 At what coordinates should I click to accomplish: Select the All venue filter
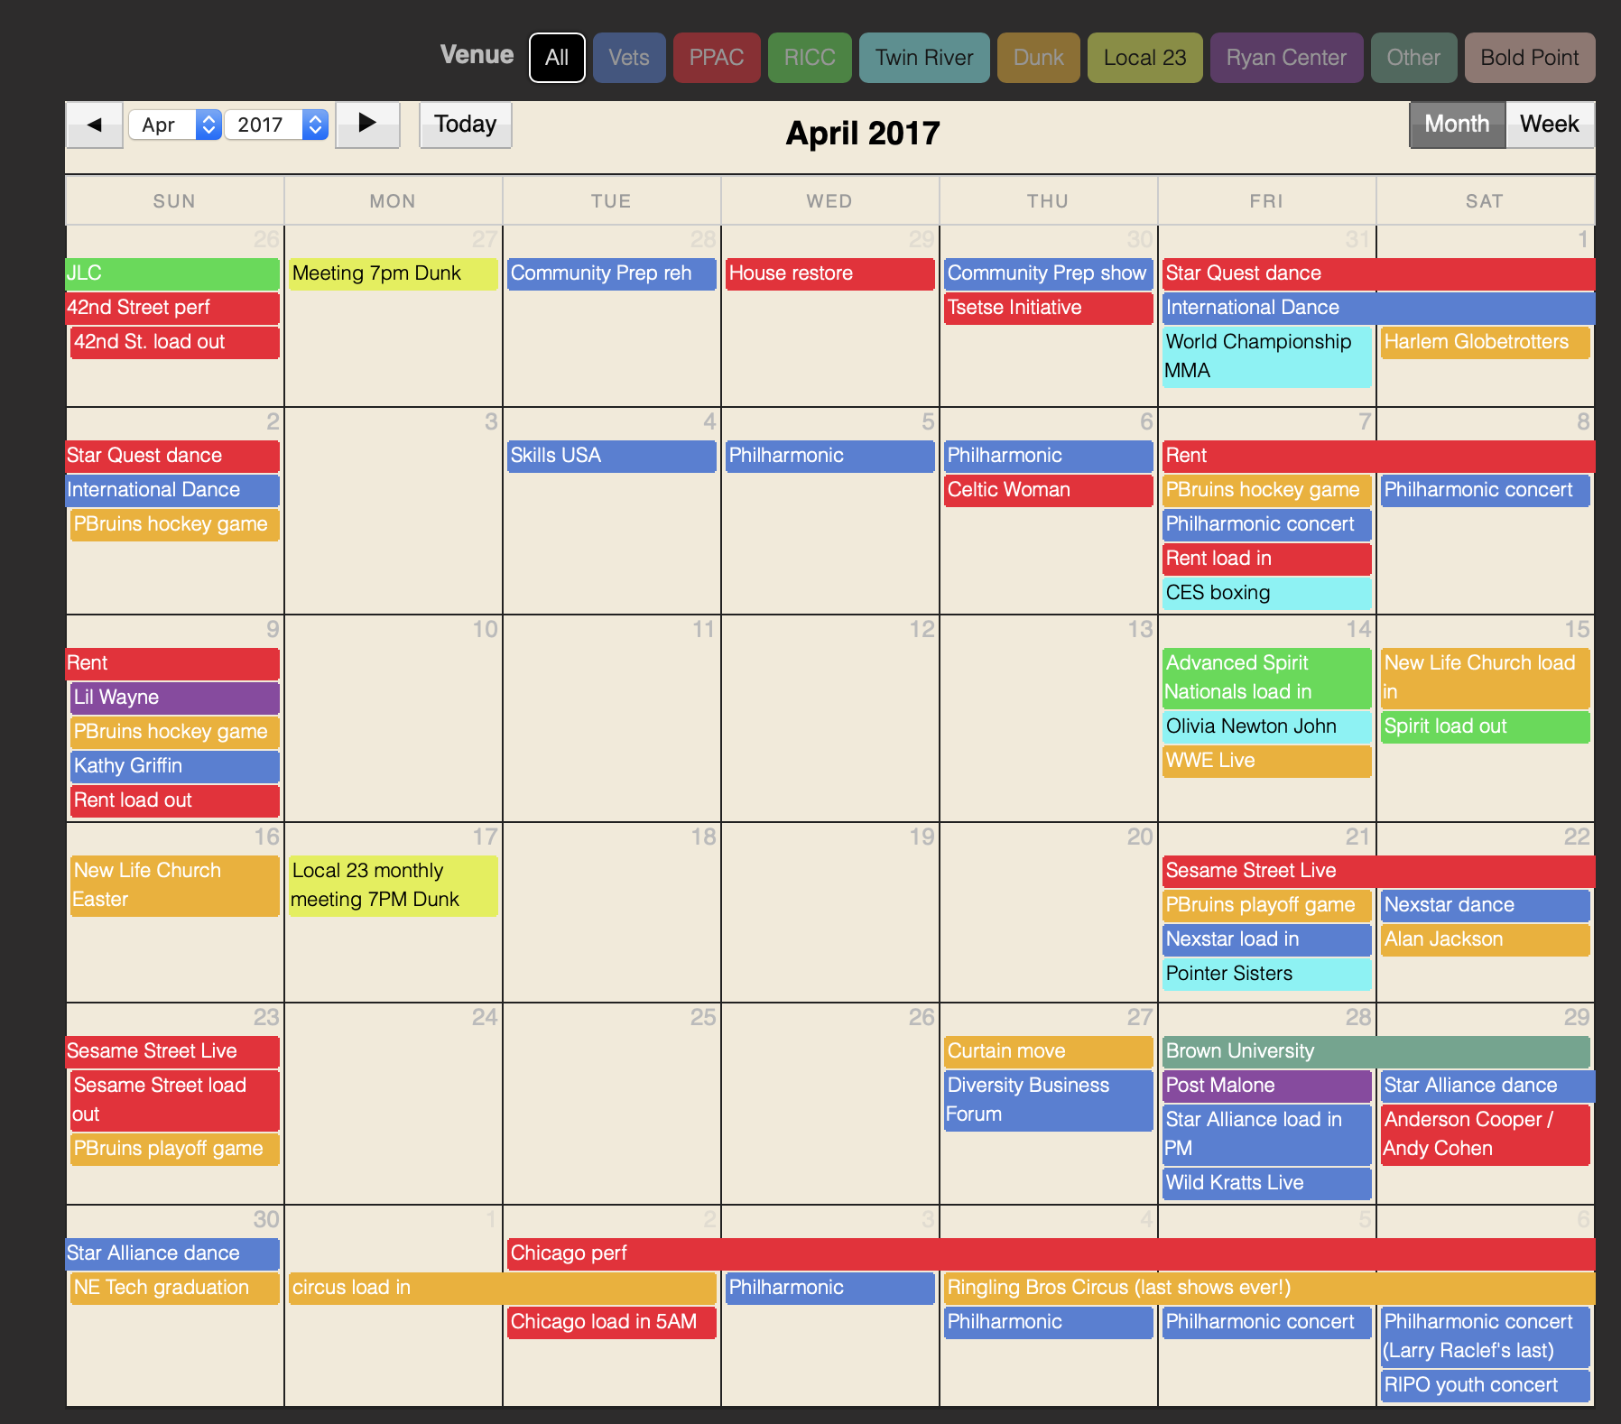click(x=557, y=58)
